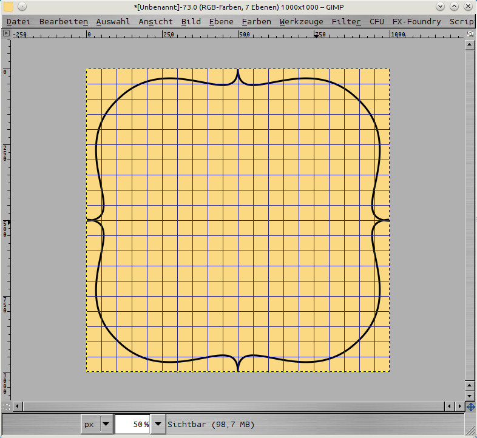Click horizontal scrollbar left arrow

pos(17,406)
